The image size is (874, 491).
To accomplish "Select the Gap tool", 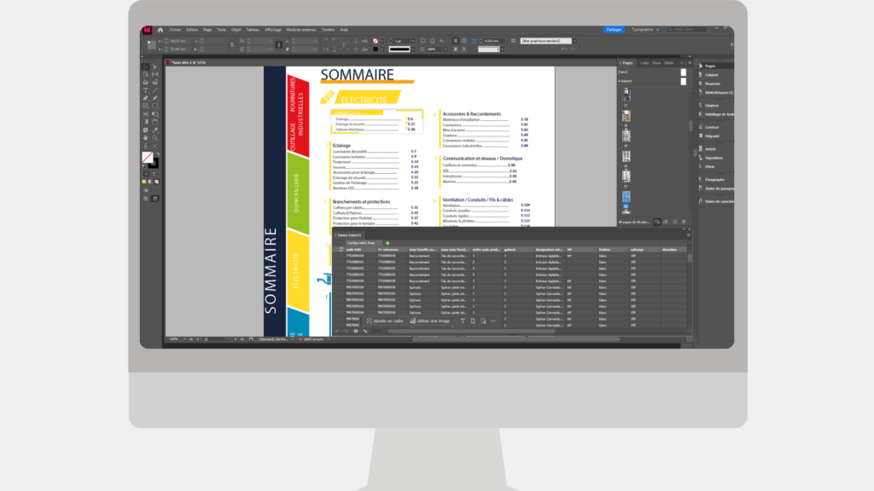I will (x=155, y=74).
